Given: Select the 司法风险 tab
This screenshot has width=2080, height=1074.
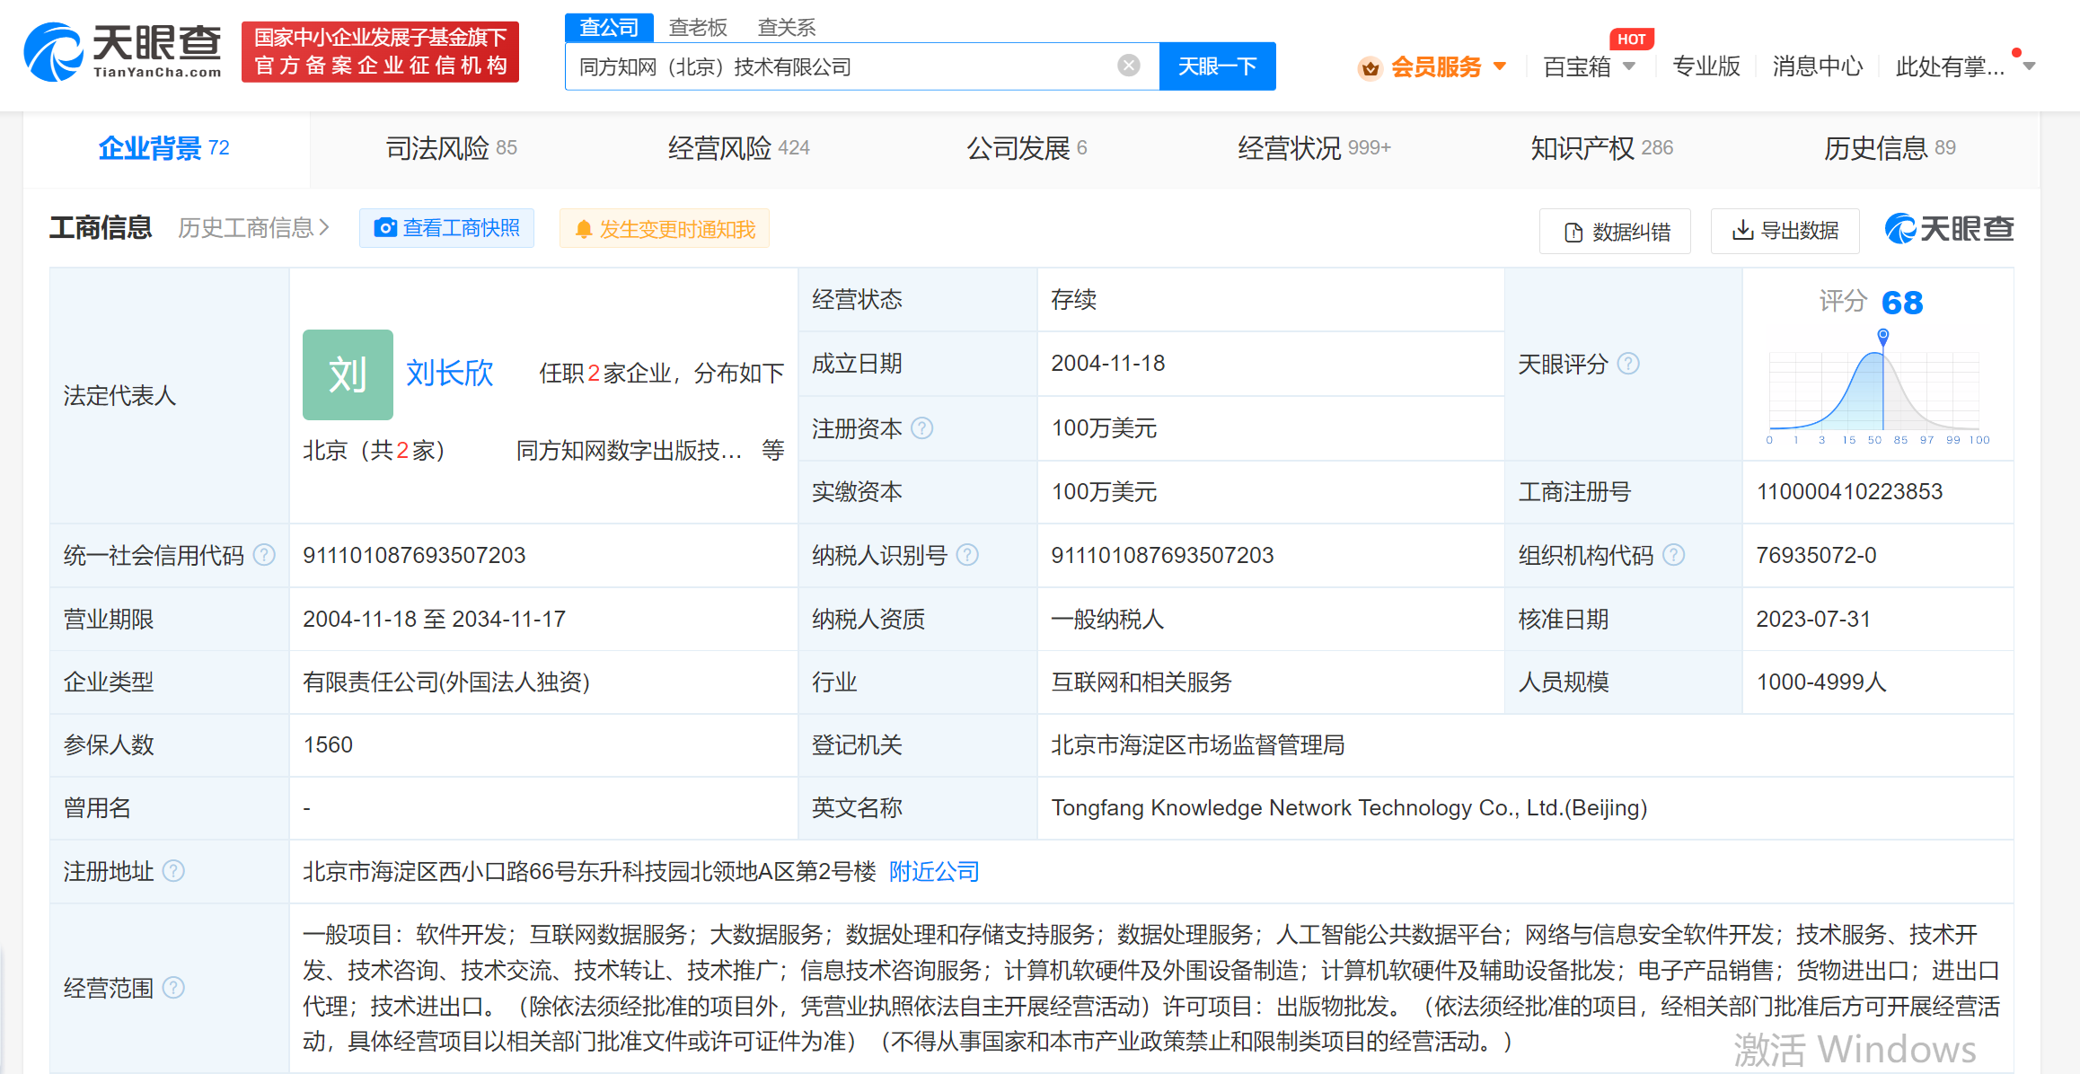Looking at the screenshot, I should 452,148.
